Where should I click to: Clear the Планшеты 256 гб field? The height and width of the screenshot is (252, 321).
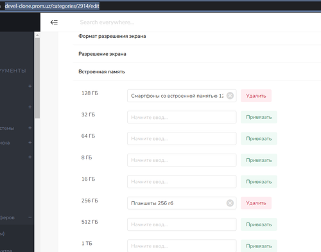click(x=230, y=203)
